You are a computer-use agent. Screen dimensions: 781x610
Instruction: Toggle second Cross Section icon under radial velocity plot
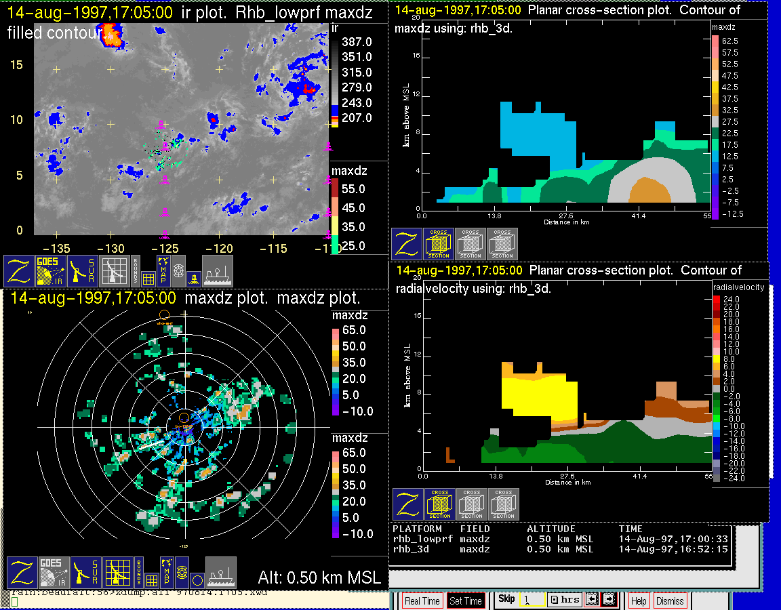(x=472, y=504)
